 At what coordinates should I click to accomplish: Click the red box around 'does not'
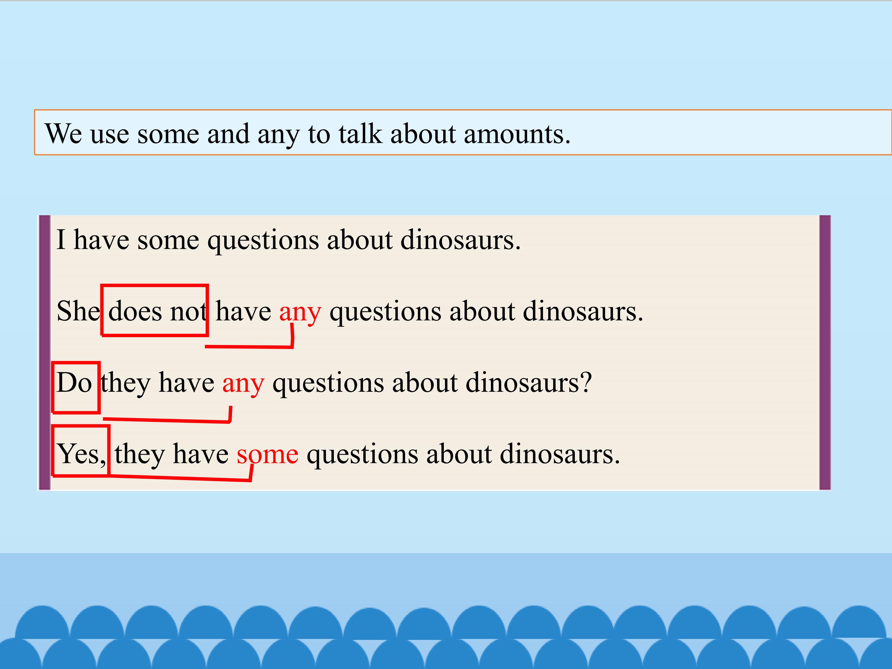click(x=155, y=310)
